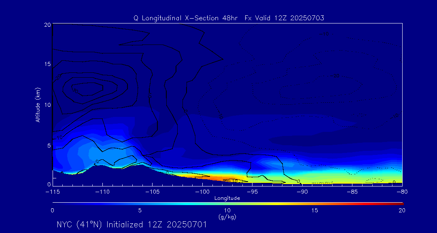Click the altitude axis tick label "5"
The image size is (437, 233).
[x=49, y=146]
